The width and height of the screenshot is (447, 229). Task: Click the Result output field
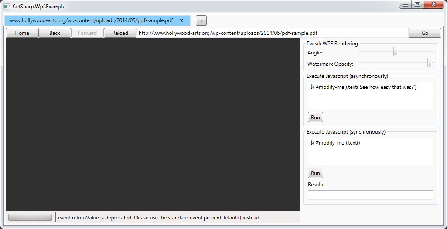pos(371,195)
